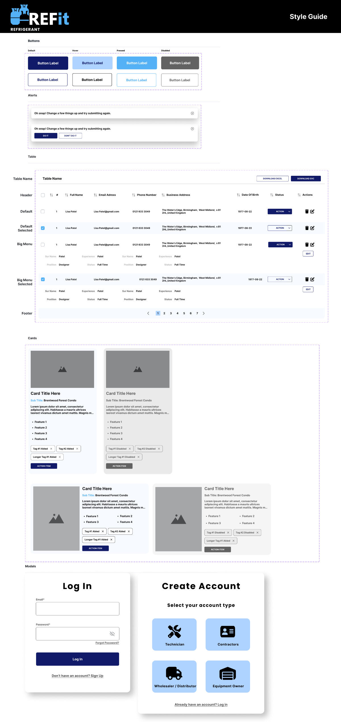This screenshot has height=727, width=341.
Task: Go to page 3 in table footer
Action: click(171, 313)
